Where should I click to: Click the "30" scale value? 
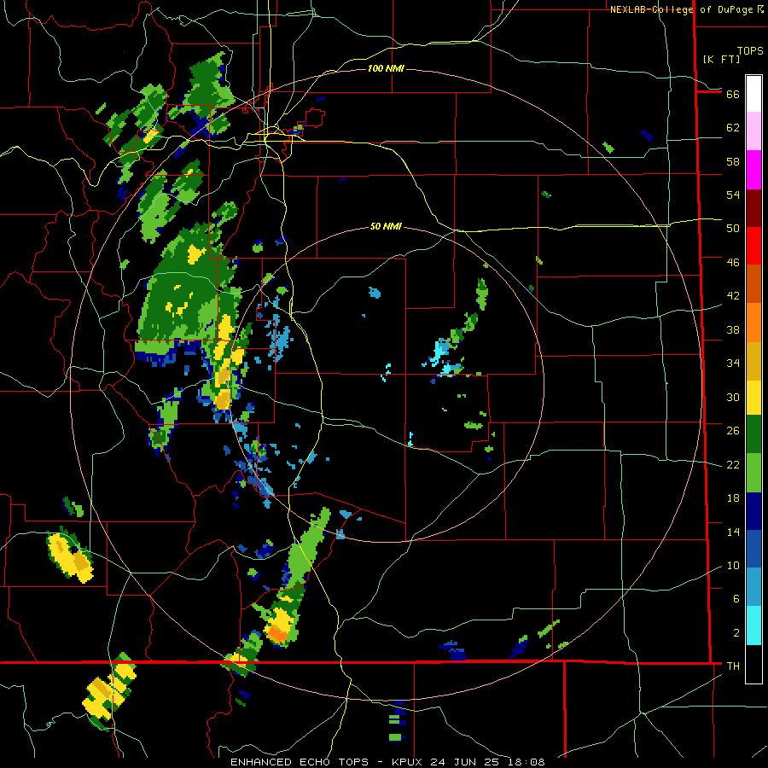point(733,397)
